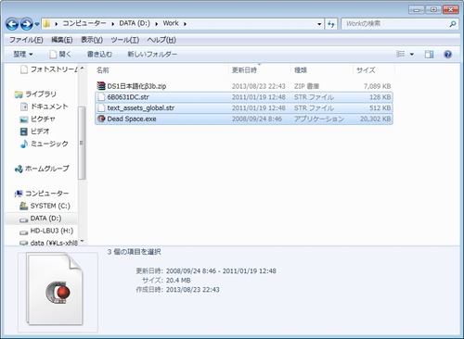Screen dimensions: 464x339
Task: Click the file icon of text_assets_global.str
Action: pyautogui.click(x=101, y=108)
